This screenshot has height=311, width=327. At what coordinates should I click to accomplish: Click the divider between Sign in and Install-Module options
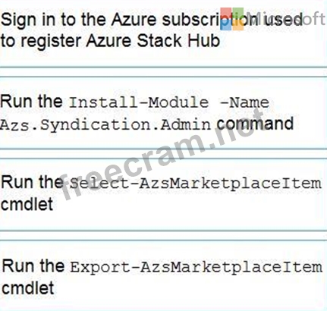(163, 72)
